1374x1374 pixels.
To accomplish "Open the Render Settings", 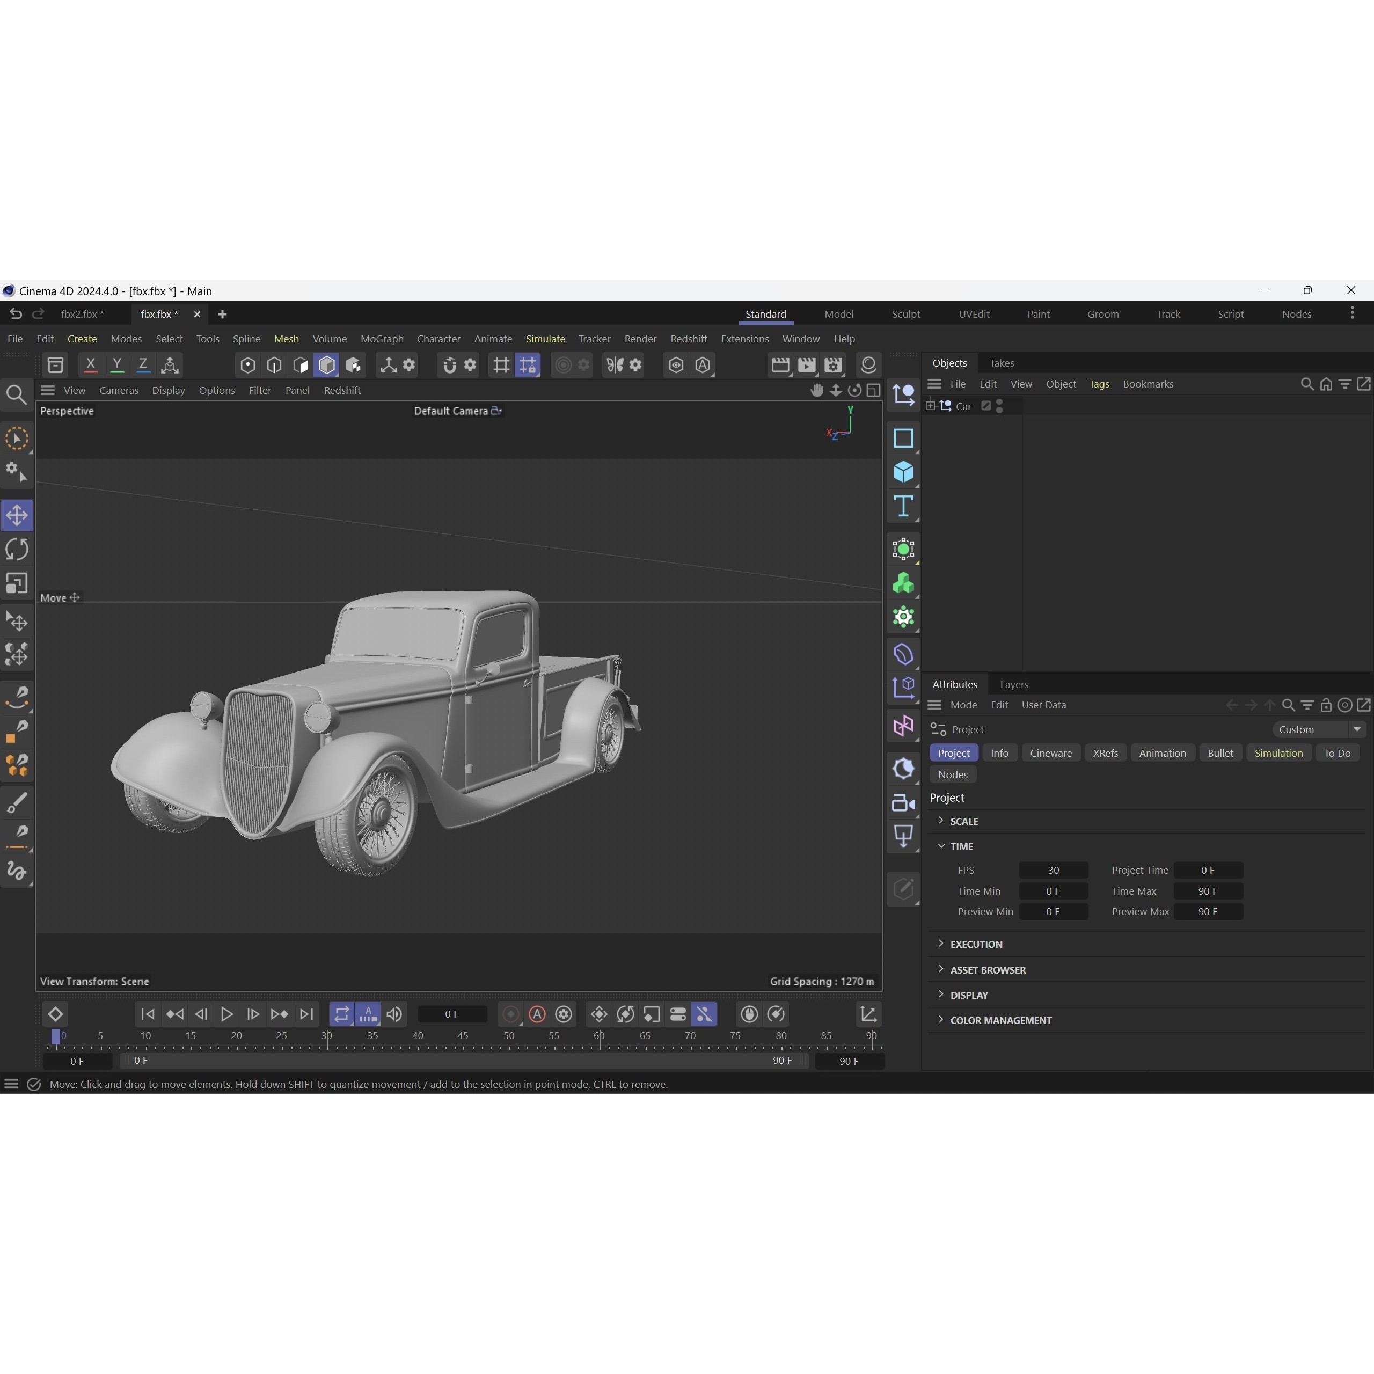I will 833,365.
